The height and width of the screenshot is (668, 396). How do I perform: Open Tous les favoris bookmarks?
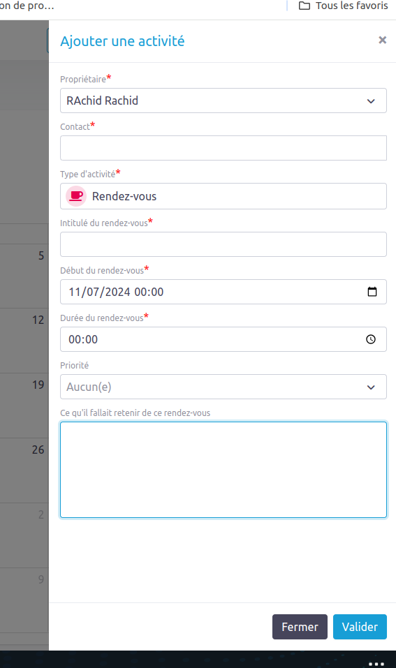coord(343,6)
